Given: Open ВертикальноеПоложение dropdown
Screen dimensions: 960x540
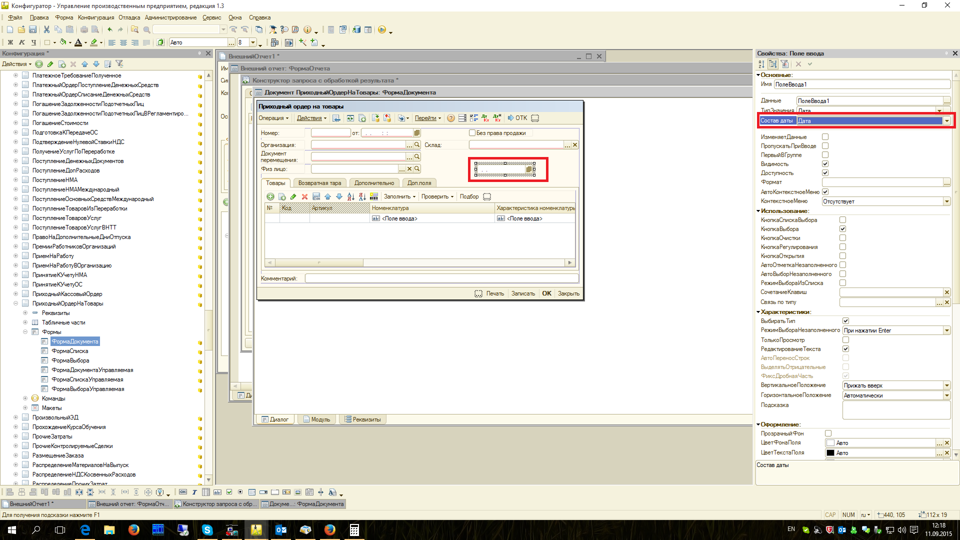Looking at the screenshot, I should click(x=946, y=385).
